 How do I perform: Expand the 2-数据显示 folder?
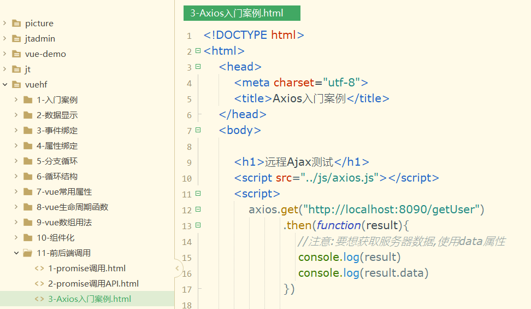coord(16,115)
